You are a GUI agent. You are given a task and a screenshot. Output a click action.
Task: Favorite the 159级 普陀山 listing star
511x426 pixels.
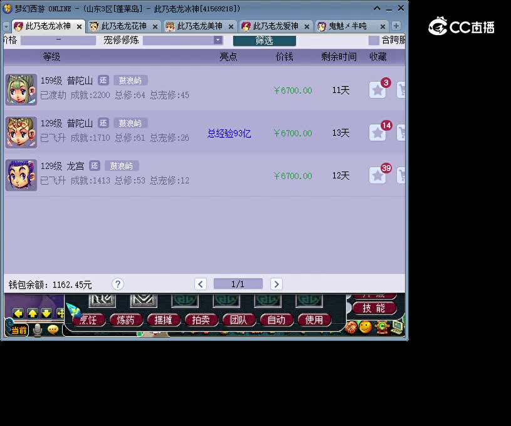tap(378, 90)
